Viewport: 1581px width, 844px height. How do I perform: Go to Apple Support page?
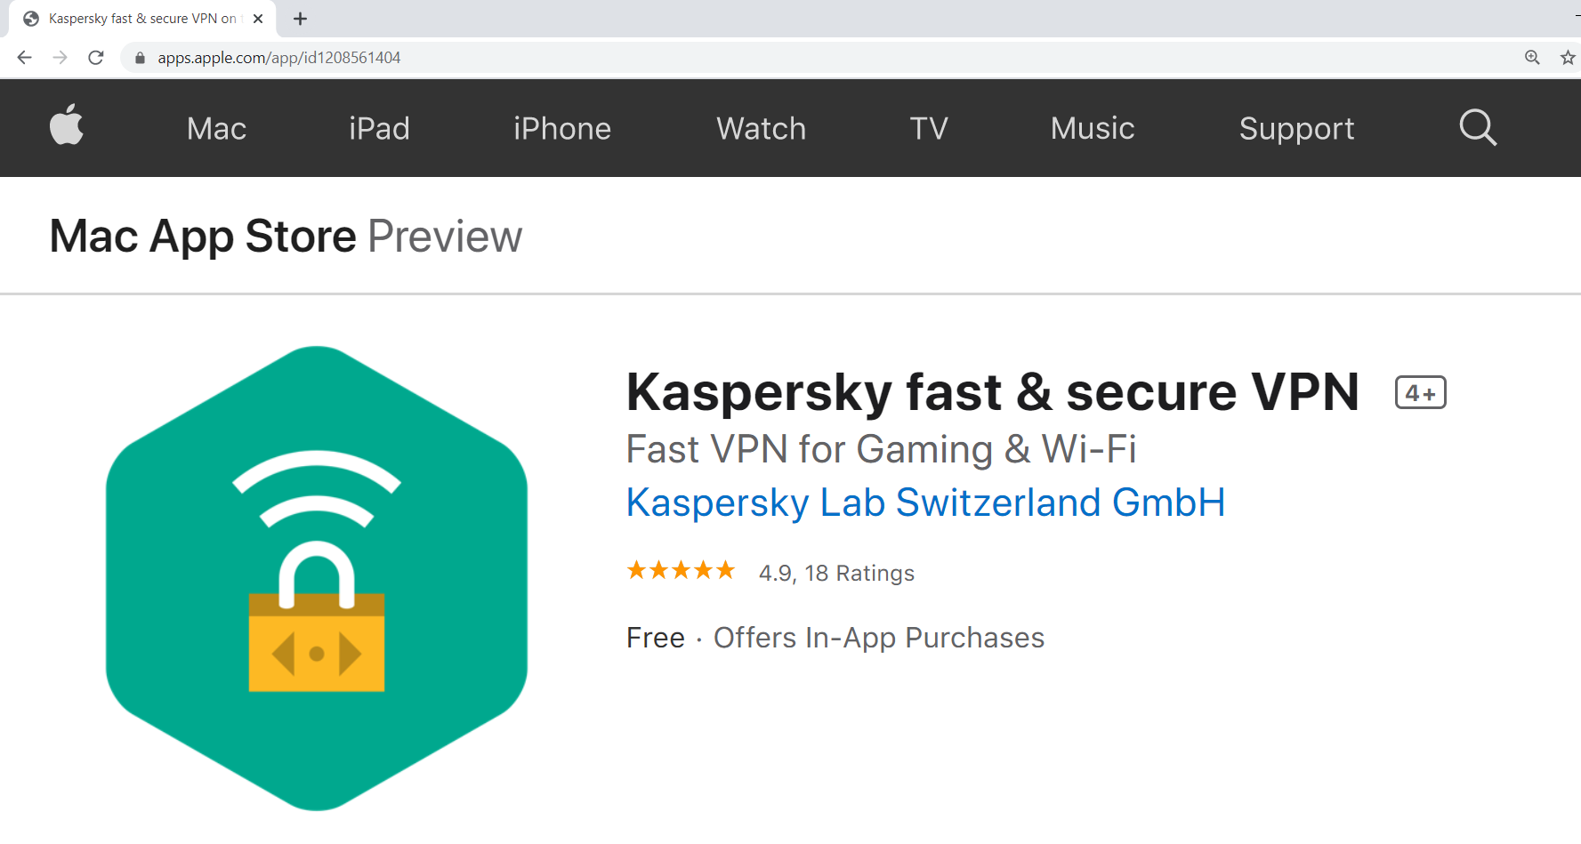pos(1296,129)
